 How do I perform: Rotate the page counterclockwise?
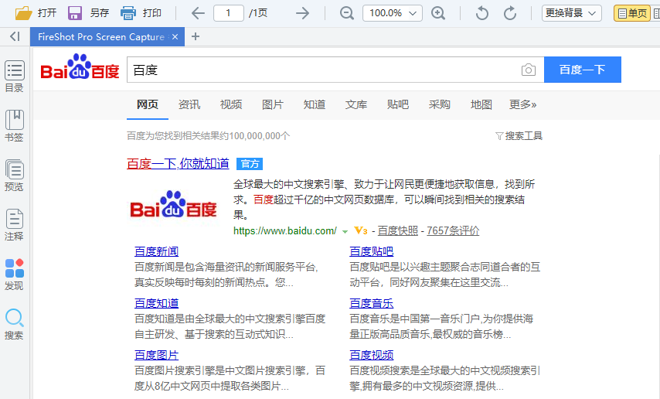482,13
